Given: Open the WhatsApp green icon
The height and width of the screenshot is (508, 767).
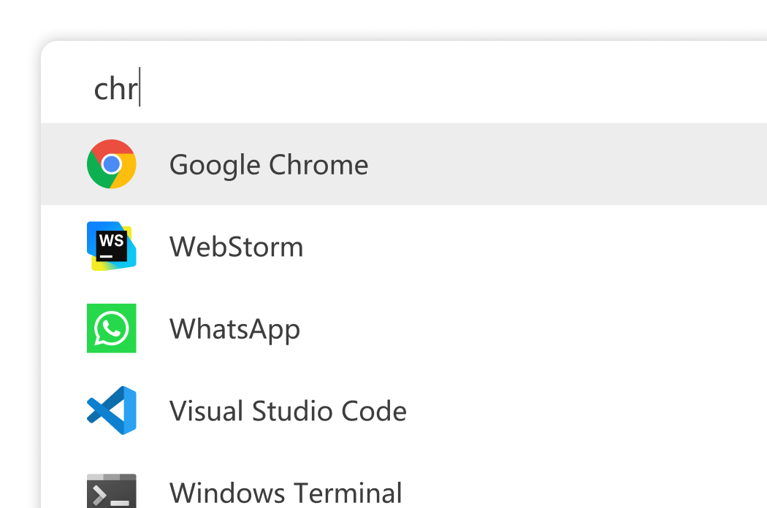Looking at the screenshot, I should click(x=112, y=328).
